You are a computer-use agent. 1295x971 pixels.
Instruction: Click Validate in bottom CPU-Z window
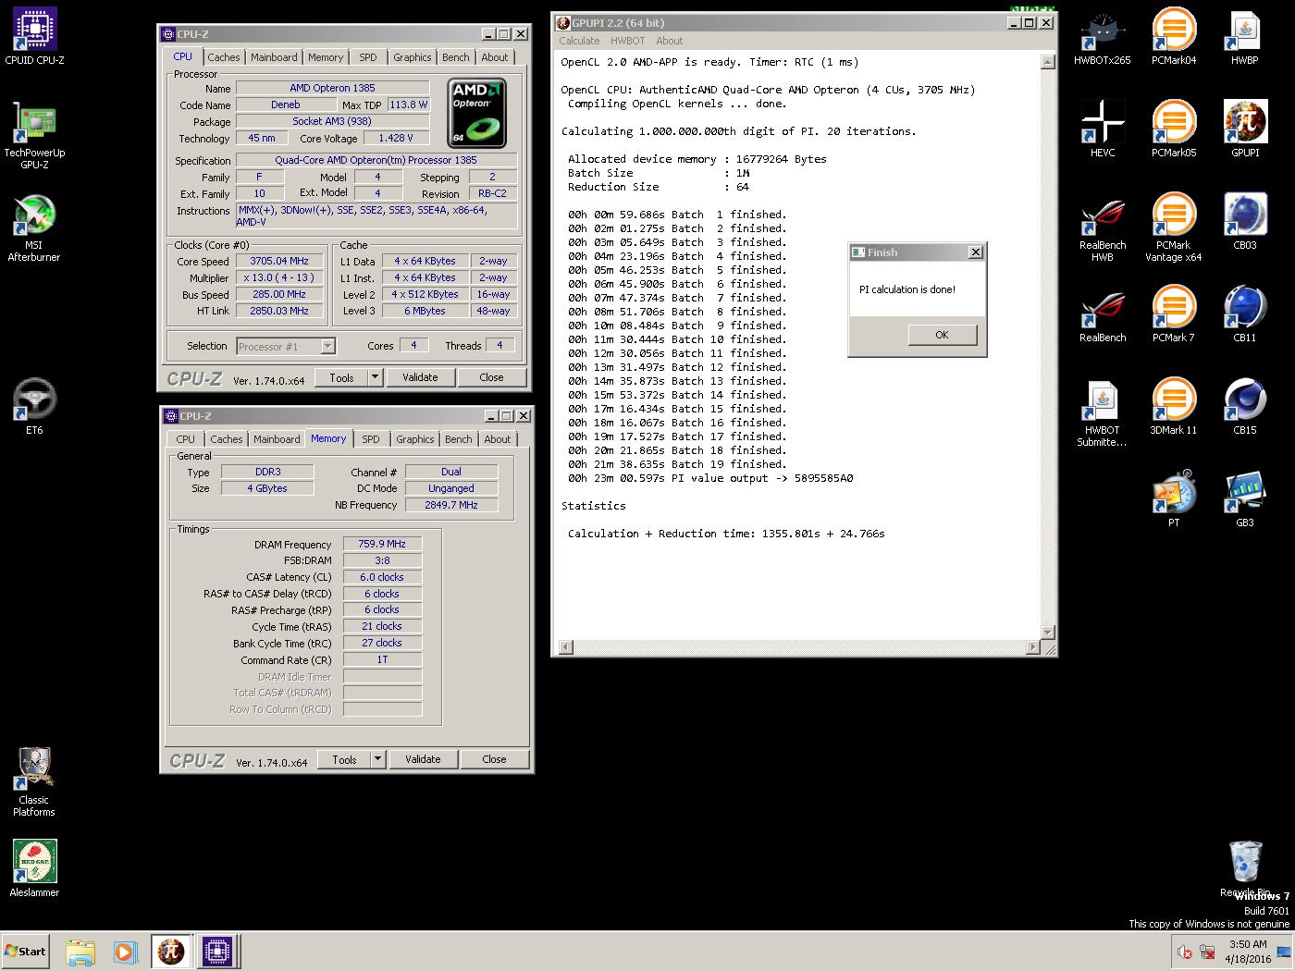click(x=423, y=759)
